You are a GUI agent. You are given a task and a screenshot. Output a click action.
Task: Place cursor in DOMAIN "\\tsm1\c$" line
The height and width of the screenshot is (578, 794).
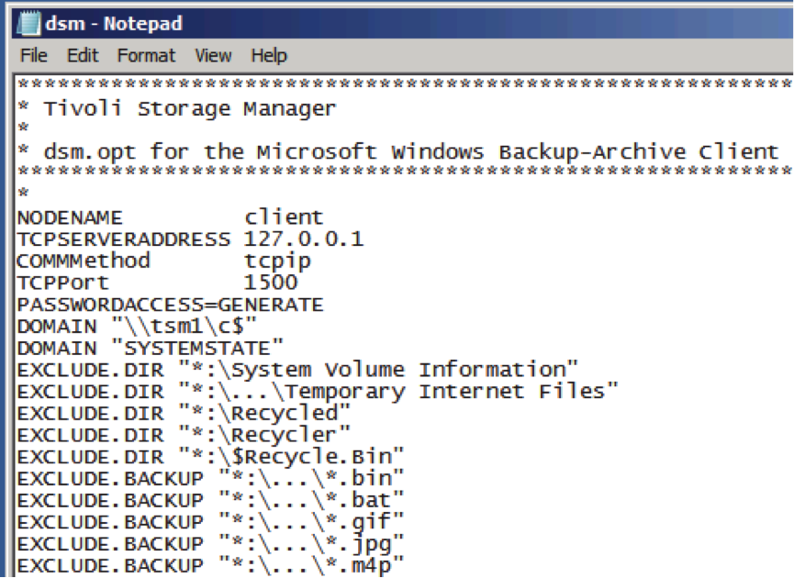click(x=137, y=327)
